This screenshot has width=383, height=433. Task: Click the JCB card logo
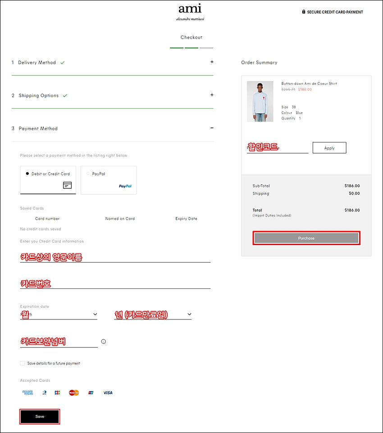57,393
